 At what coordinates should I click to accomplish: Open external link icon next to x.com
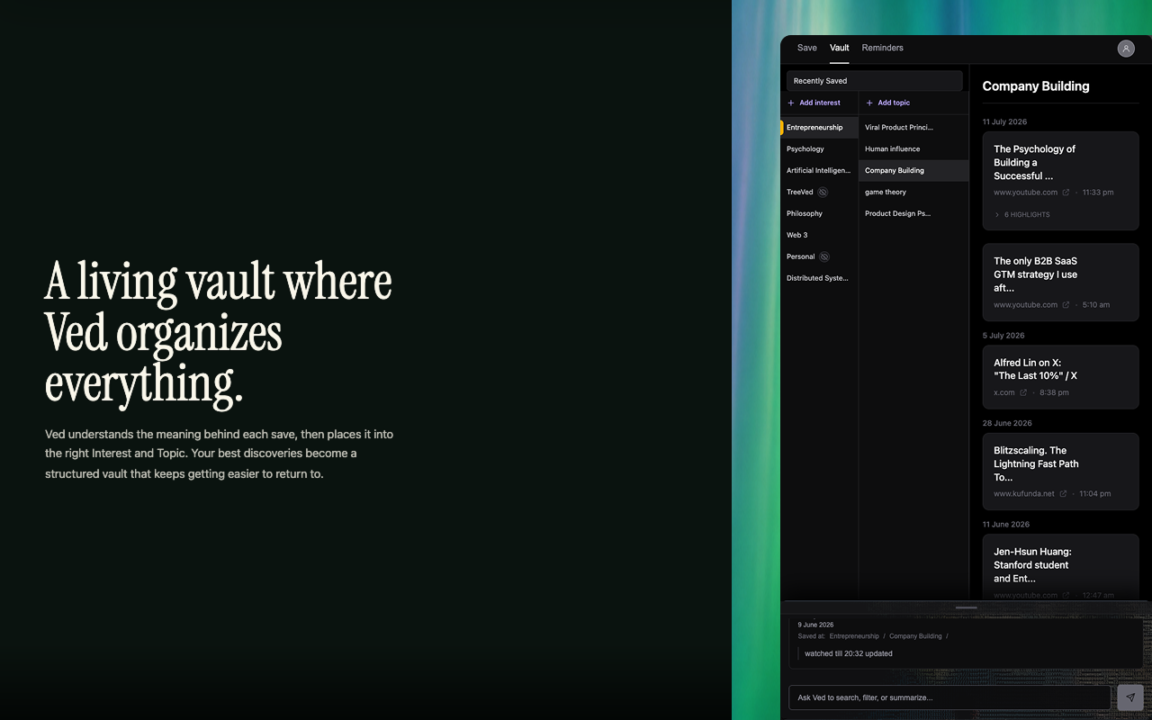(1023, 392)
